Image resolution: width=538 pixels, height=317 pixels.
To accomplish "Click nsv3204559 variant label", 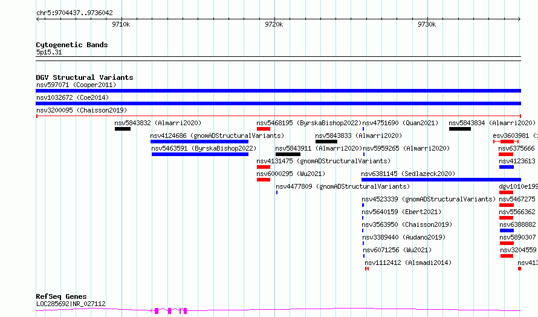I will [x=518, y=250].
